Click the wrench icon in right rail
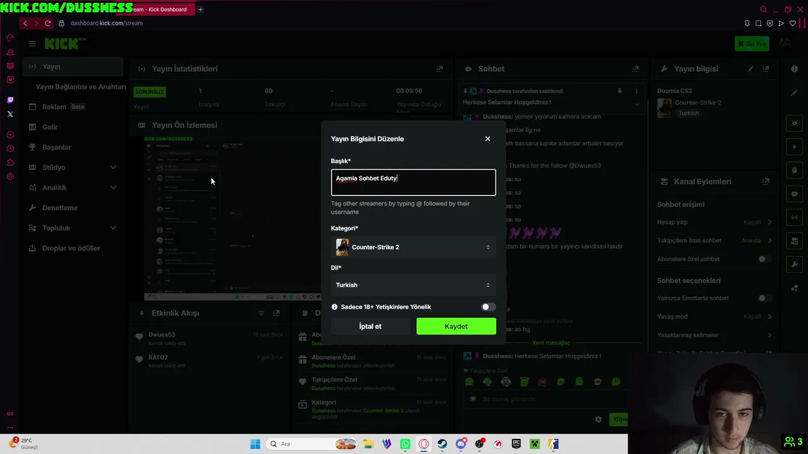The width and height of the screenshot is (808, 454). 795,264
